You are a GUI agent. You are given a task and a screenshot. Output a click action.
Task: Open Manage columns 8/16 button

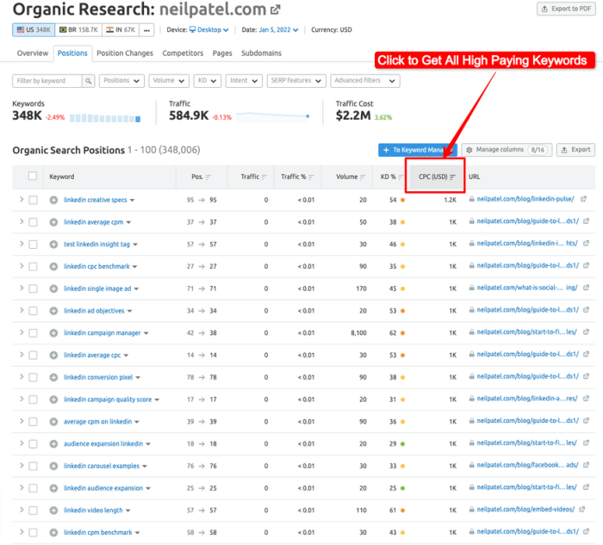(x=507, y=150)
